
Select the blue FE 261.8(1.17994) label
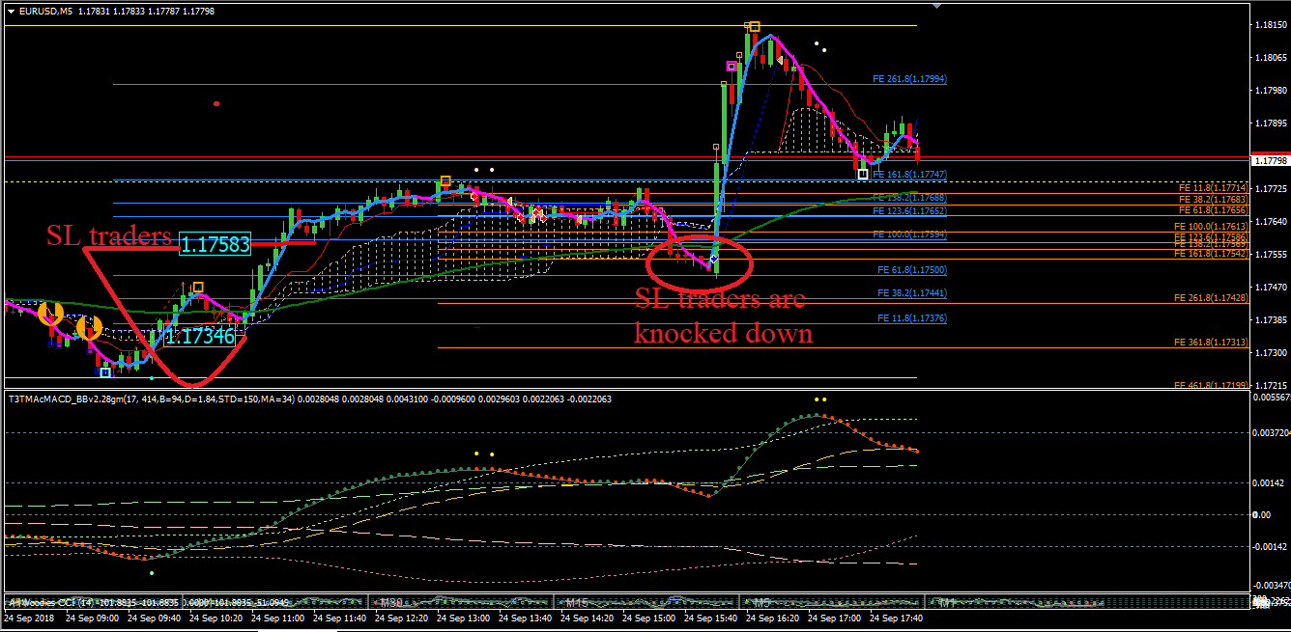pyautogui.click(x=909, y=79)
